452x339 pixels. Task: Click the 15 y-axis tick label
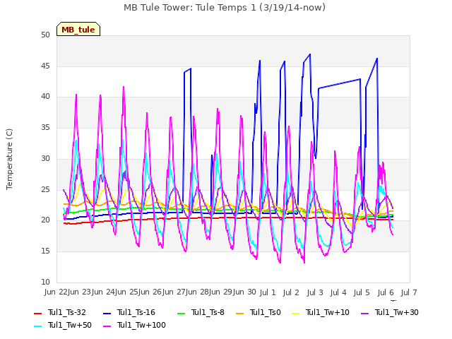pos(45,251)
